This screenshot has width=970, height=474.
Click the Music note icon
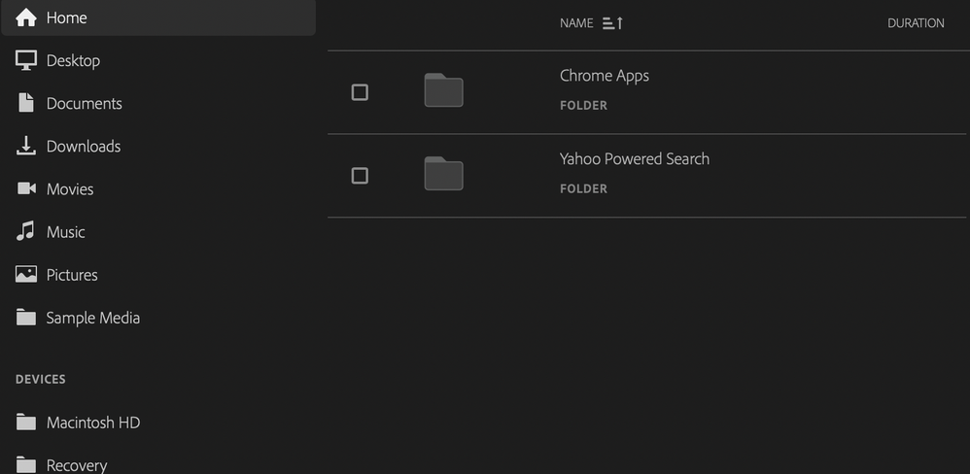(26, 231)
